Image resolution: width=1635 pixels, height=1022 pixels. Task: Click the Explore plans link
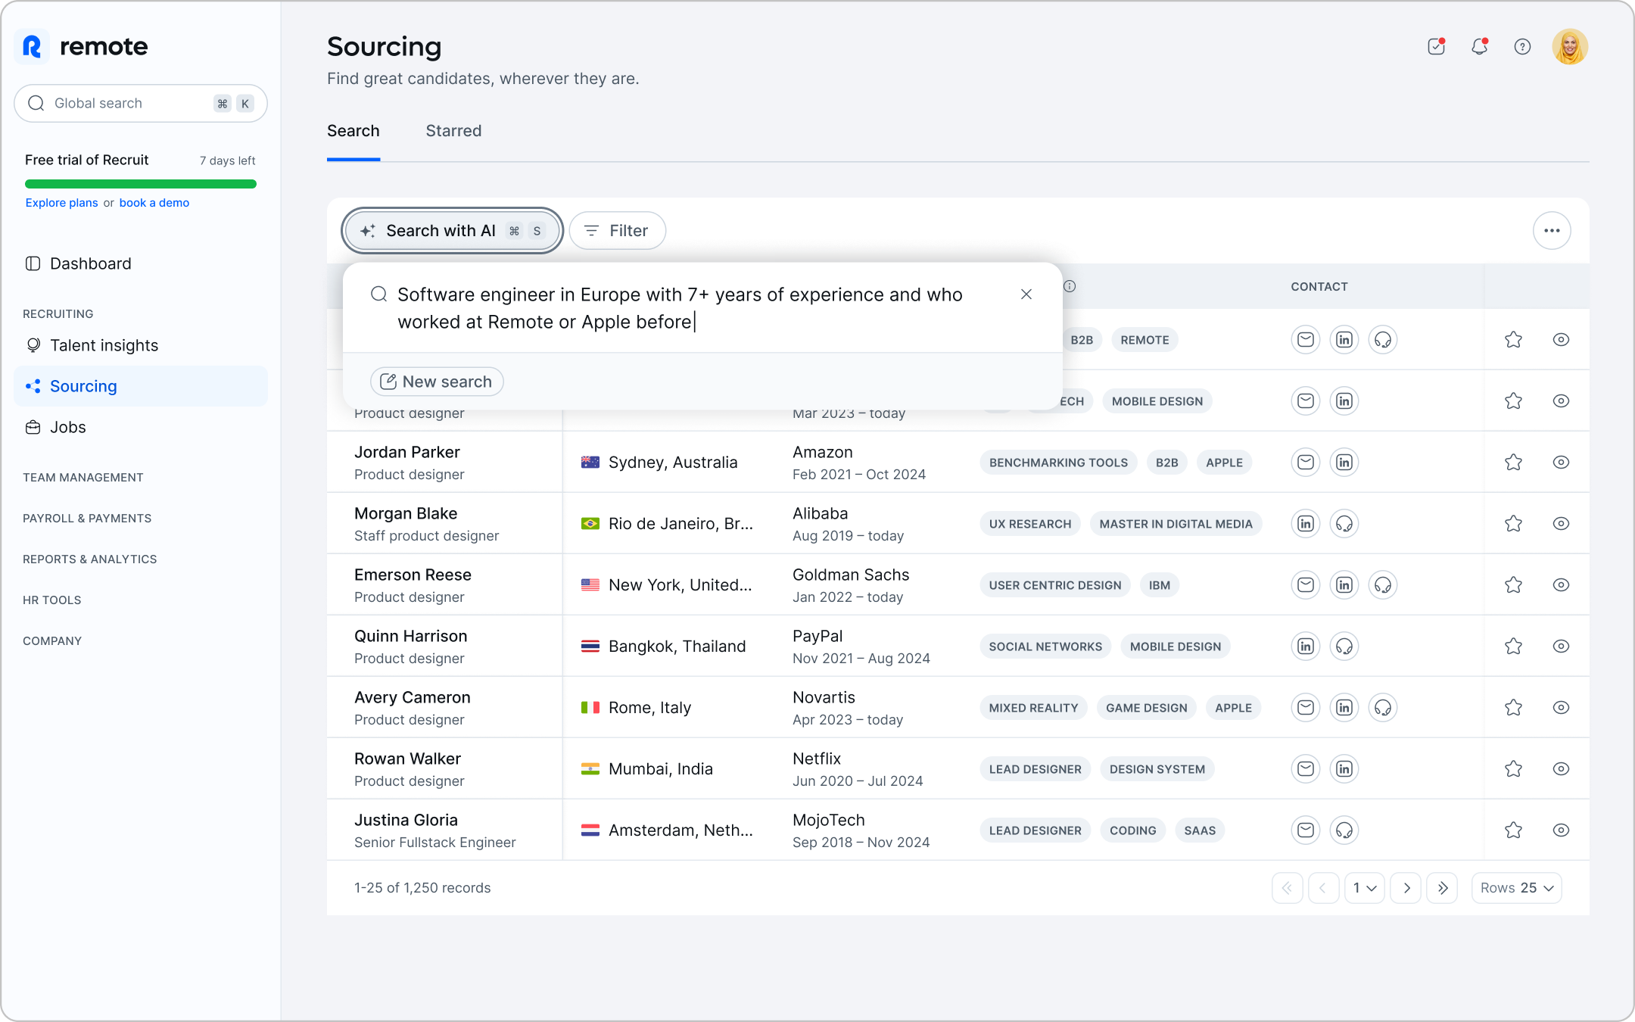click(61, 203)
